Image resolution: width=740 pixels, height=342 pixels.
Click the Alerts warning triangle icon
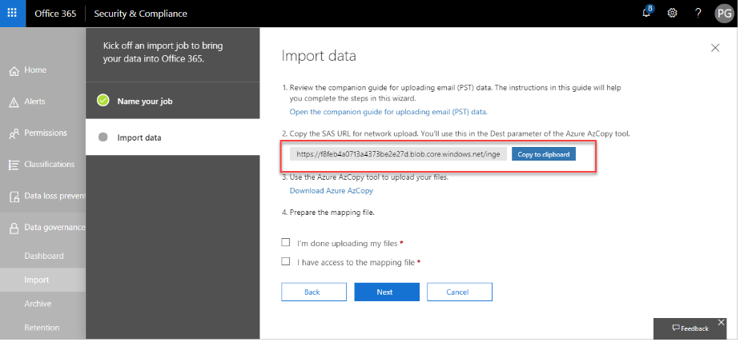click(x=14, y=102)
